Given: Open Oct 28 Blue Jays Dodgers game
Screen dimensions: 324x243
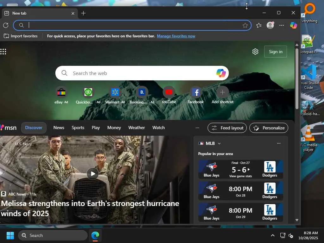Looking at the screenshot, I should tap(240, 191).
